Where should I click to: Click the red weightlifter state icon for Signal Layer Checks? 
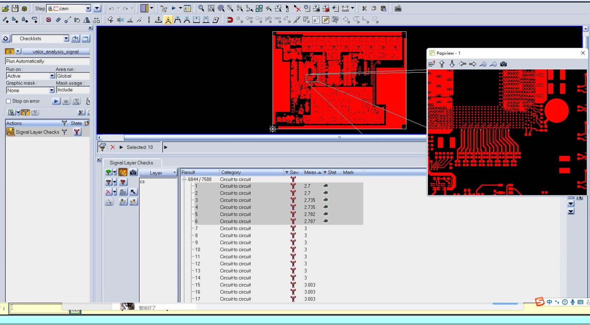pyautogui.click(x=77, y=132)
